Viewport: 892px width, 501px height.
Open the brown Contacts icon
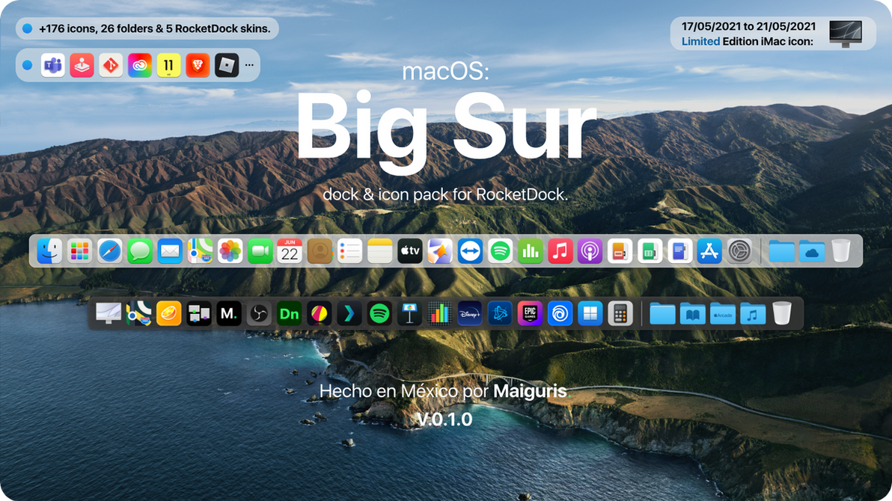coord(320,250)
